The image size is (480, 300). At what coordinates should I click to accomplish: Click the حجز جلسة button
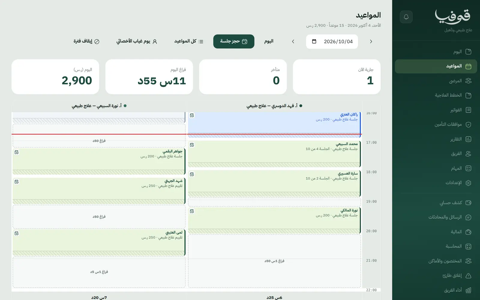coord(234,41)
